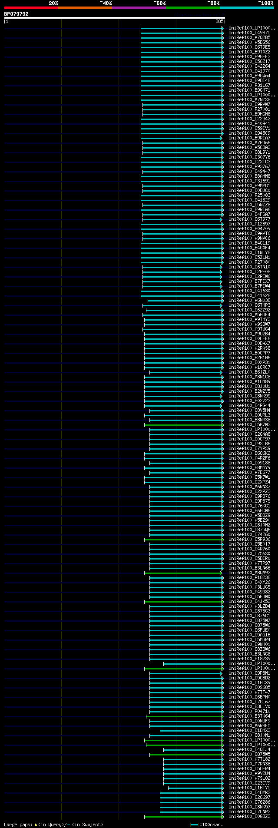
Task: Open hit UniRef100_P04710
Action: click(x=249, y=711)
